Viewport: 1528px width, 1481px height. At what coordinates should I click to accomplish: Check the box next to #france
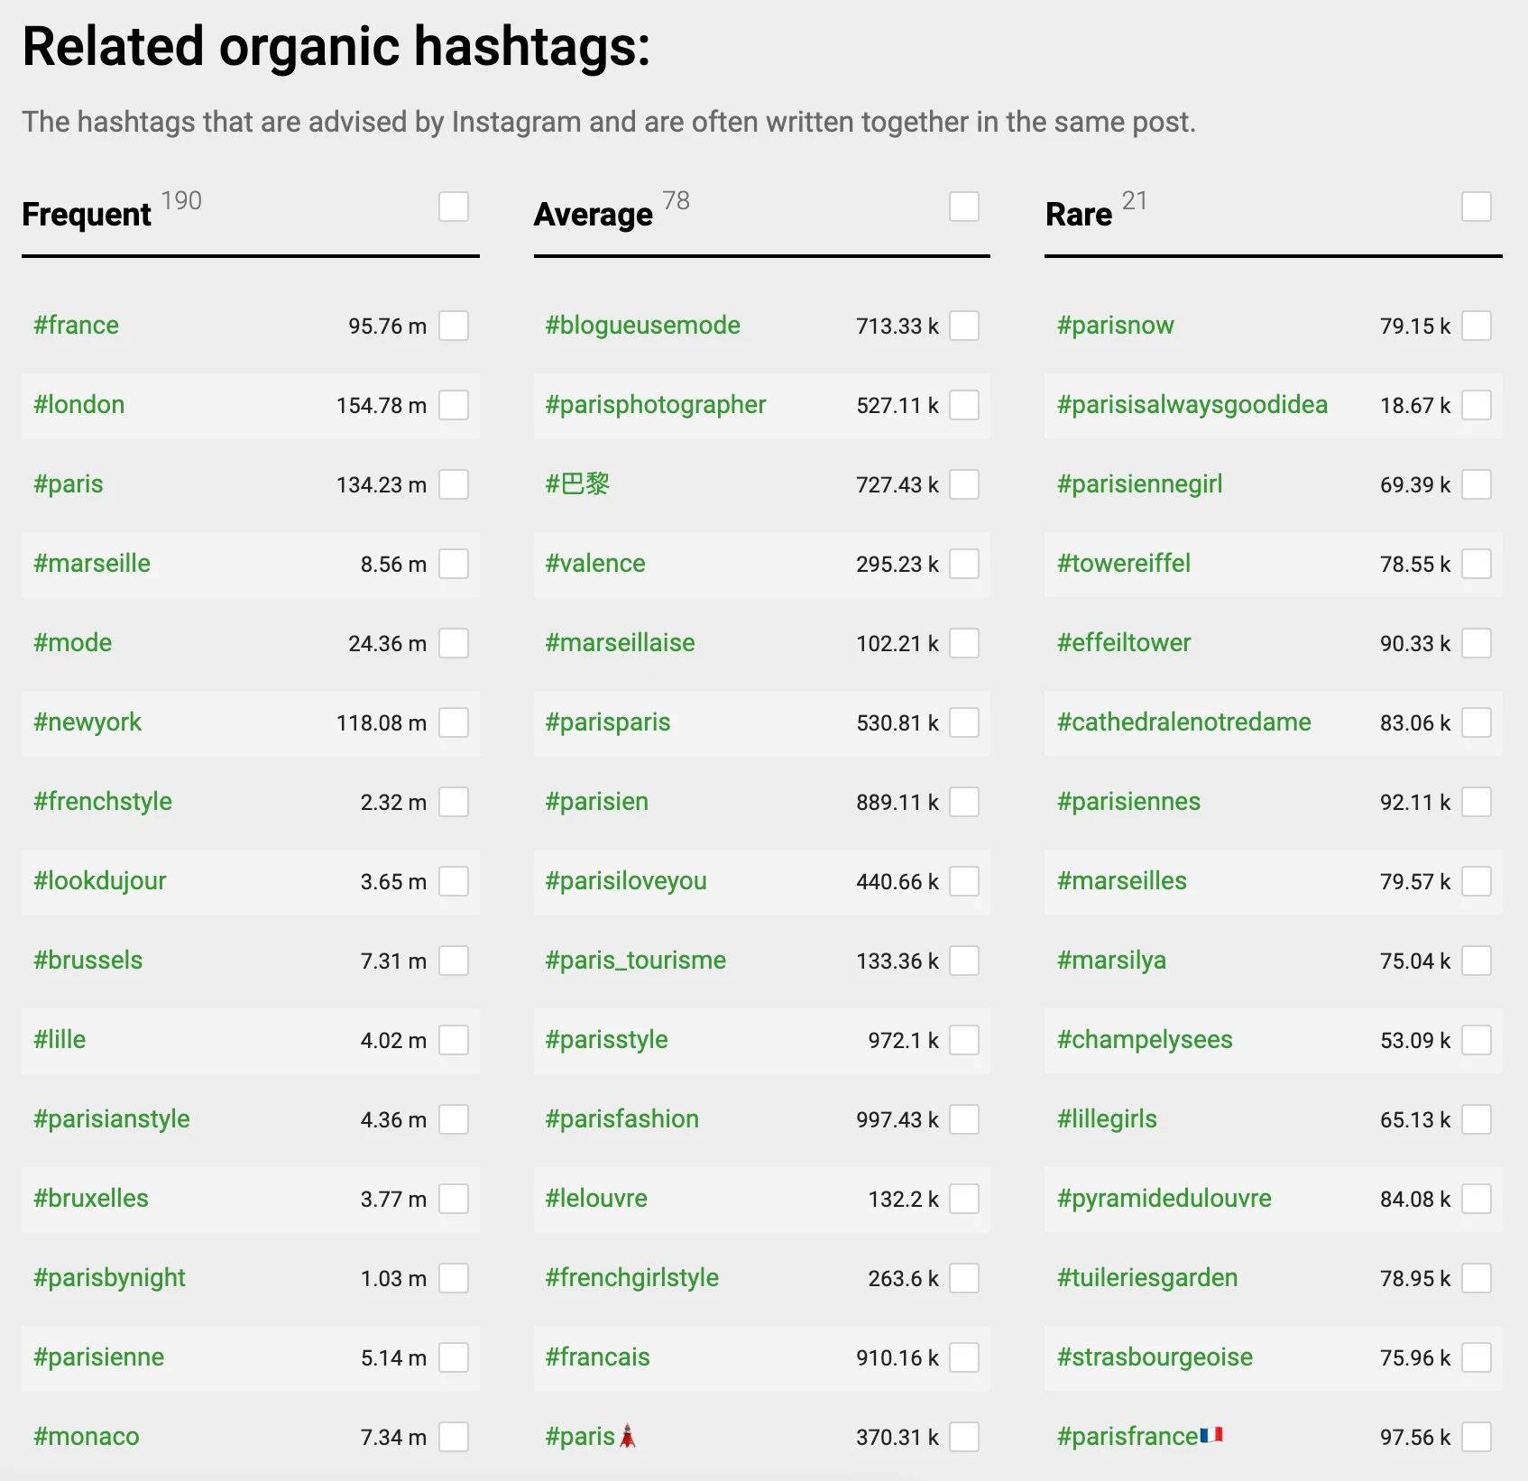454,326
